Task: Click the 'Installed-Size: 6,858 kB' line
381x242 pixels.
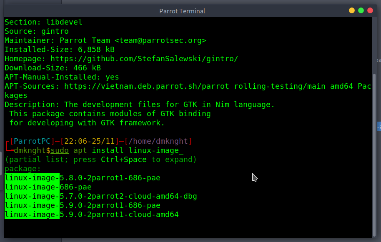Action: click(60, 50)
